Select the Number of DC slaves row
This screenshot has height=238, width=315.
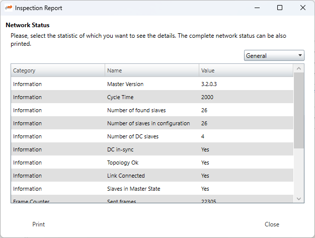click(x=132, y=136)
